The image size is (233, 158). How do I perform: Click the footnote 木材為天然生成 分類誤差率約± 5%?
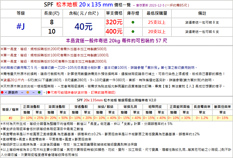pyautogui.click(x=86, y=124)
